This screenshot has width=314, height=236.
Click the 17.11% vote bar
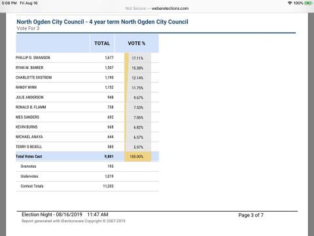coord(137,58)
